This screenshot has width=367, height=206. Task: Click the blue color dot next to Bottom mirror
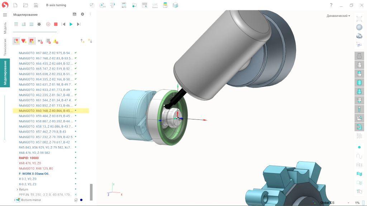pos(81,200)
